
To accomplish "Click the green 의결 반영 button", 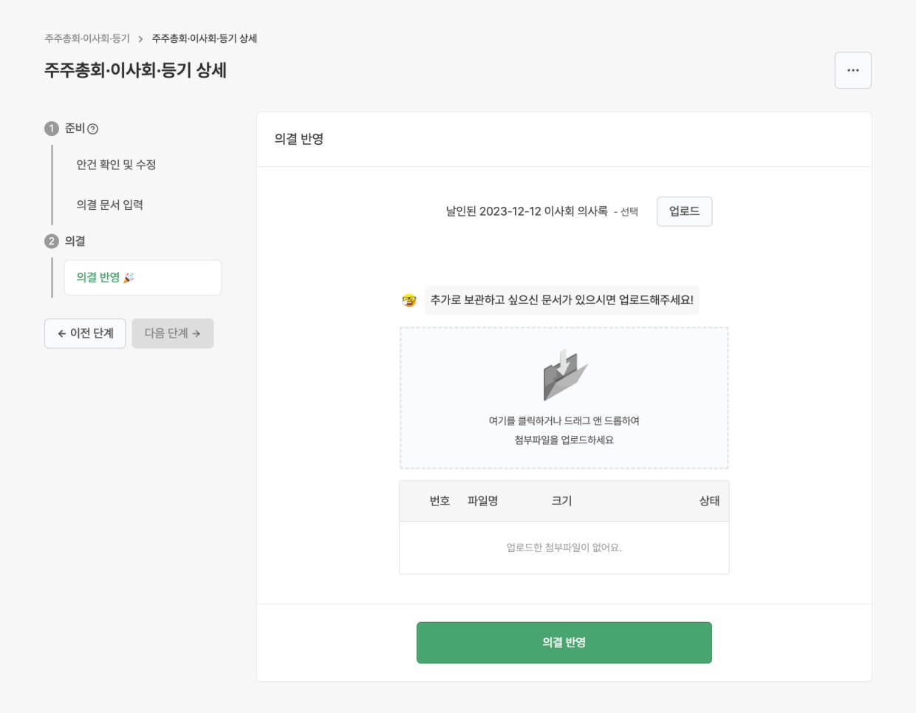I will pyautogui.click(x=564, y=642).
